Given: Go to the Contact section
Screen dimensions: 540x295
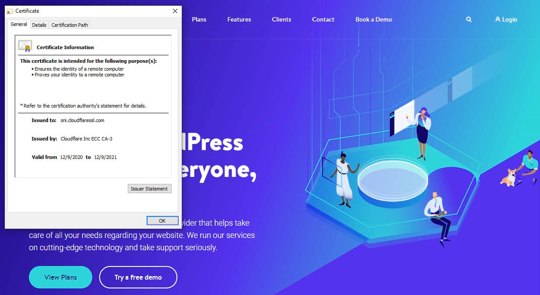Looking at the screenshot, I should pyautogui.click(x=323, y=19).
